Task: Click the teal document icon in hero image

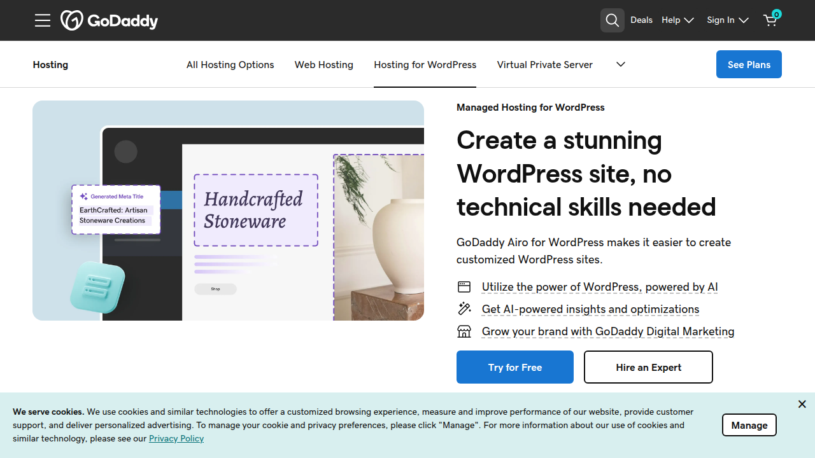Action: click(x=97, y=287)
